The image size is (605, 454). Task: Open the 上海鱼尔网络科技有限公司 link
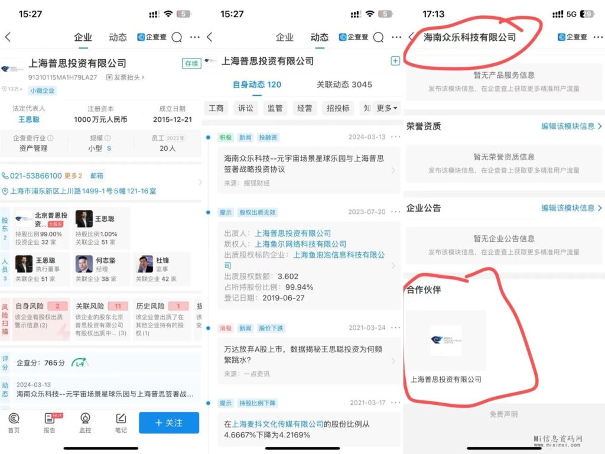tap(300, 244)
